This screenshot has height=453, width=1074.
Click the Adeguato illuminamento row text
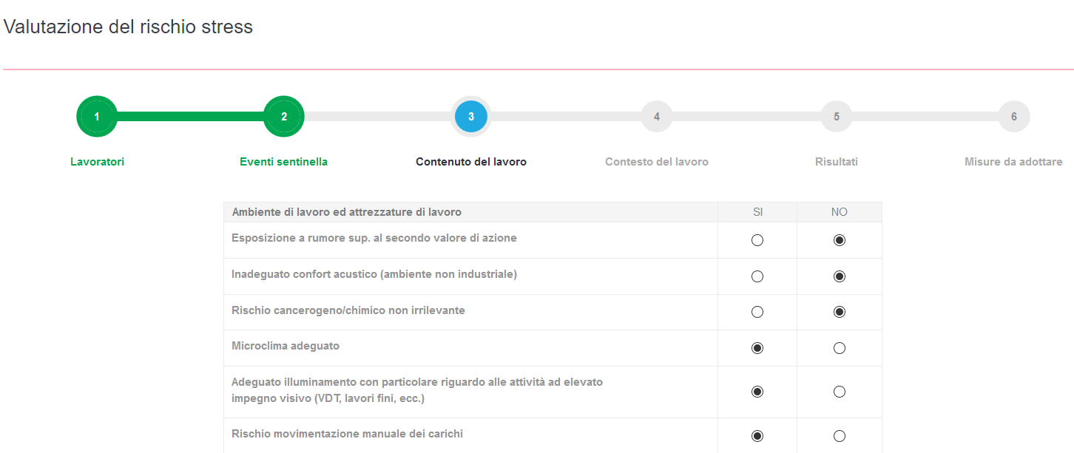coord(417,390)
